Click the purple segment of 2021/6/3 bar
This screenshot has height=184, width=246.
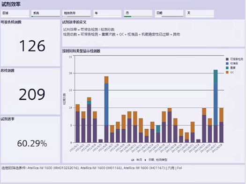coord(89,124)
